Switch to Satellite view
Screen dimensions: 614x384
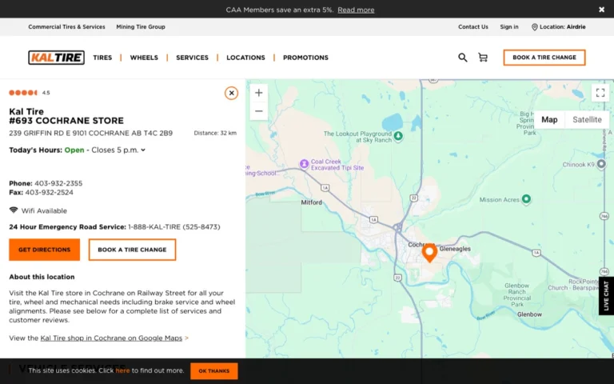click(x=587, y=119)
